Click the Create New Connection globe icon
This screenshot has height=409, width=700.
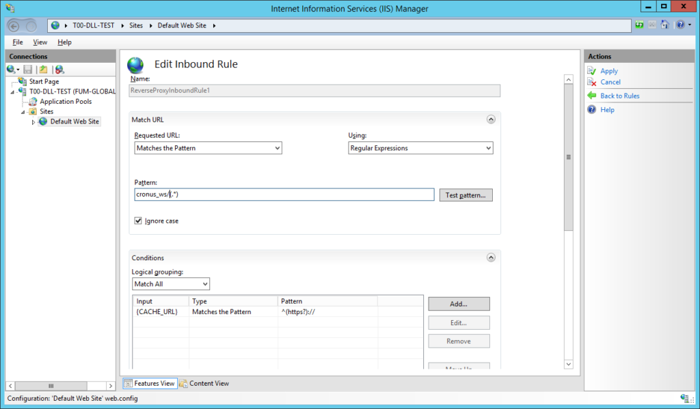(12, 70)
